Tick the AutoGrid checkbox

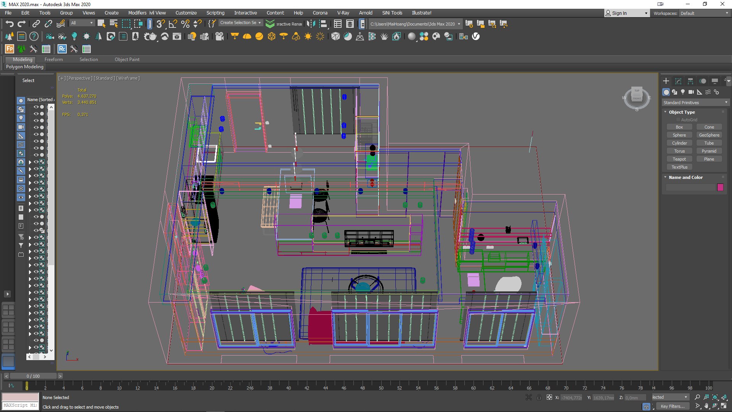678,120
